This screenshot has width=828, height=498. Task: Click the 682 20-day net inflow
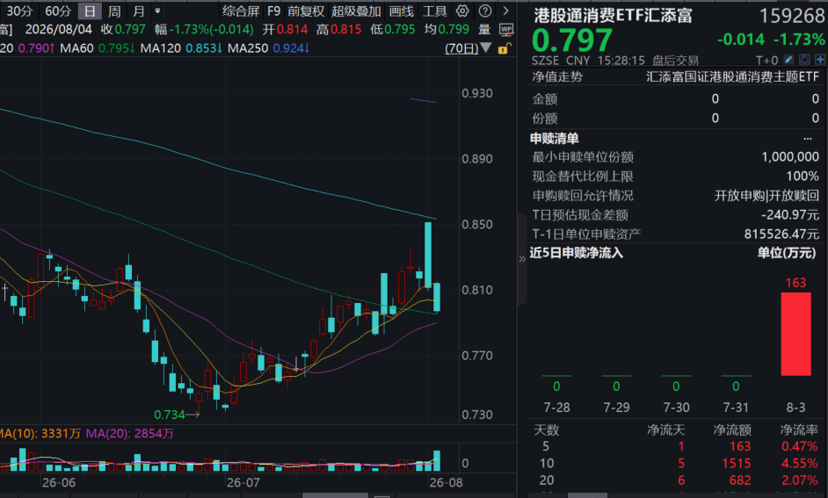(740, 480)
